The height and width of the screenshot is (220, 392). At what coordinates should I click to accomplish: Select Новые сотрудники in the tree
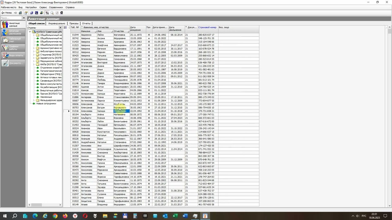click(46, 104)
